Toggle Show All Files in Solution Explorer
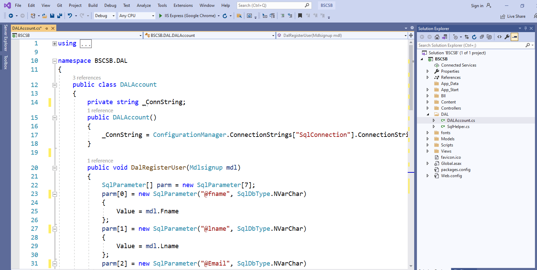Viewport: 537px width, 270px height. [x=489, y=37]
